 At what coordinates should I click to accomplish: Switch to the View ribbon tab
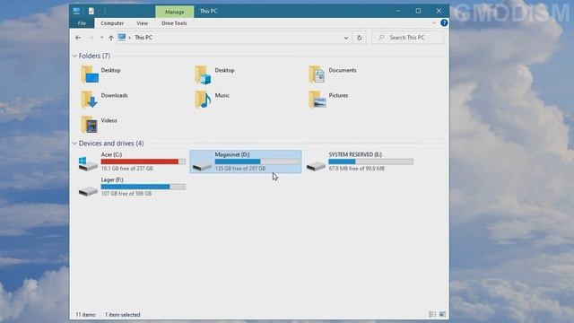pos(142,23)
